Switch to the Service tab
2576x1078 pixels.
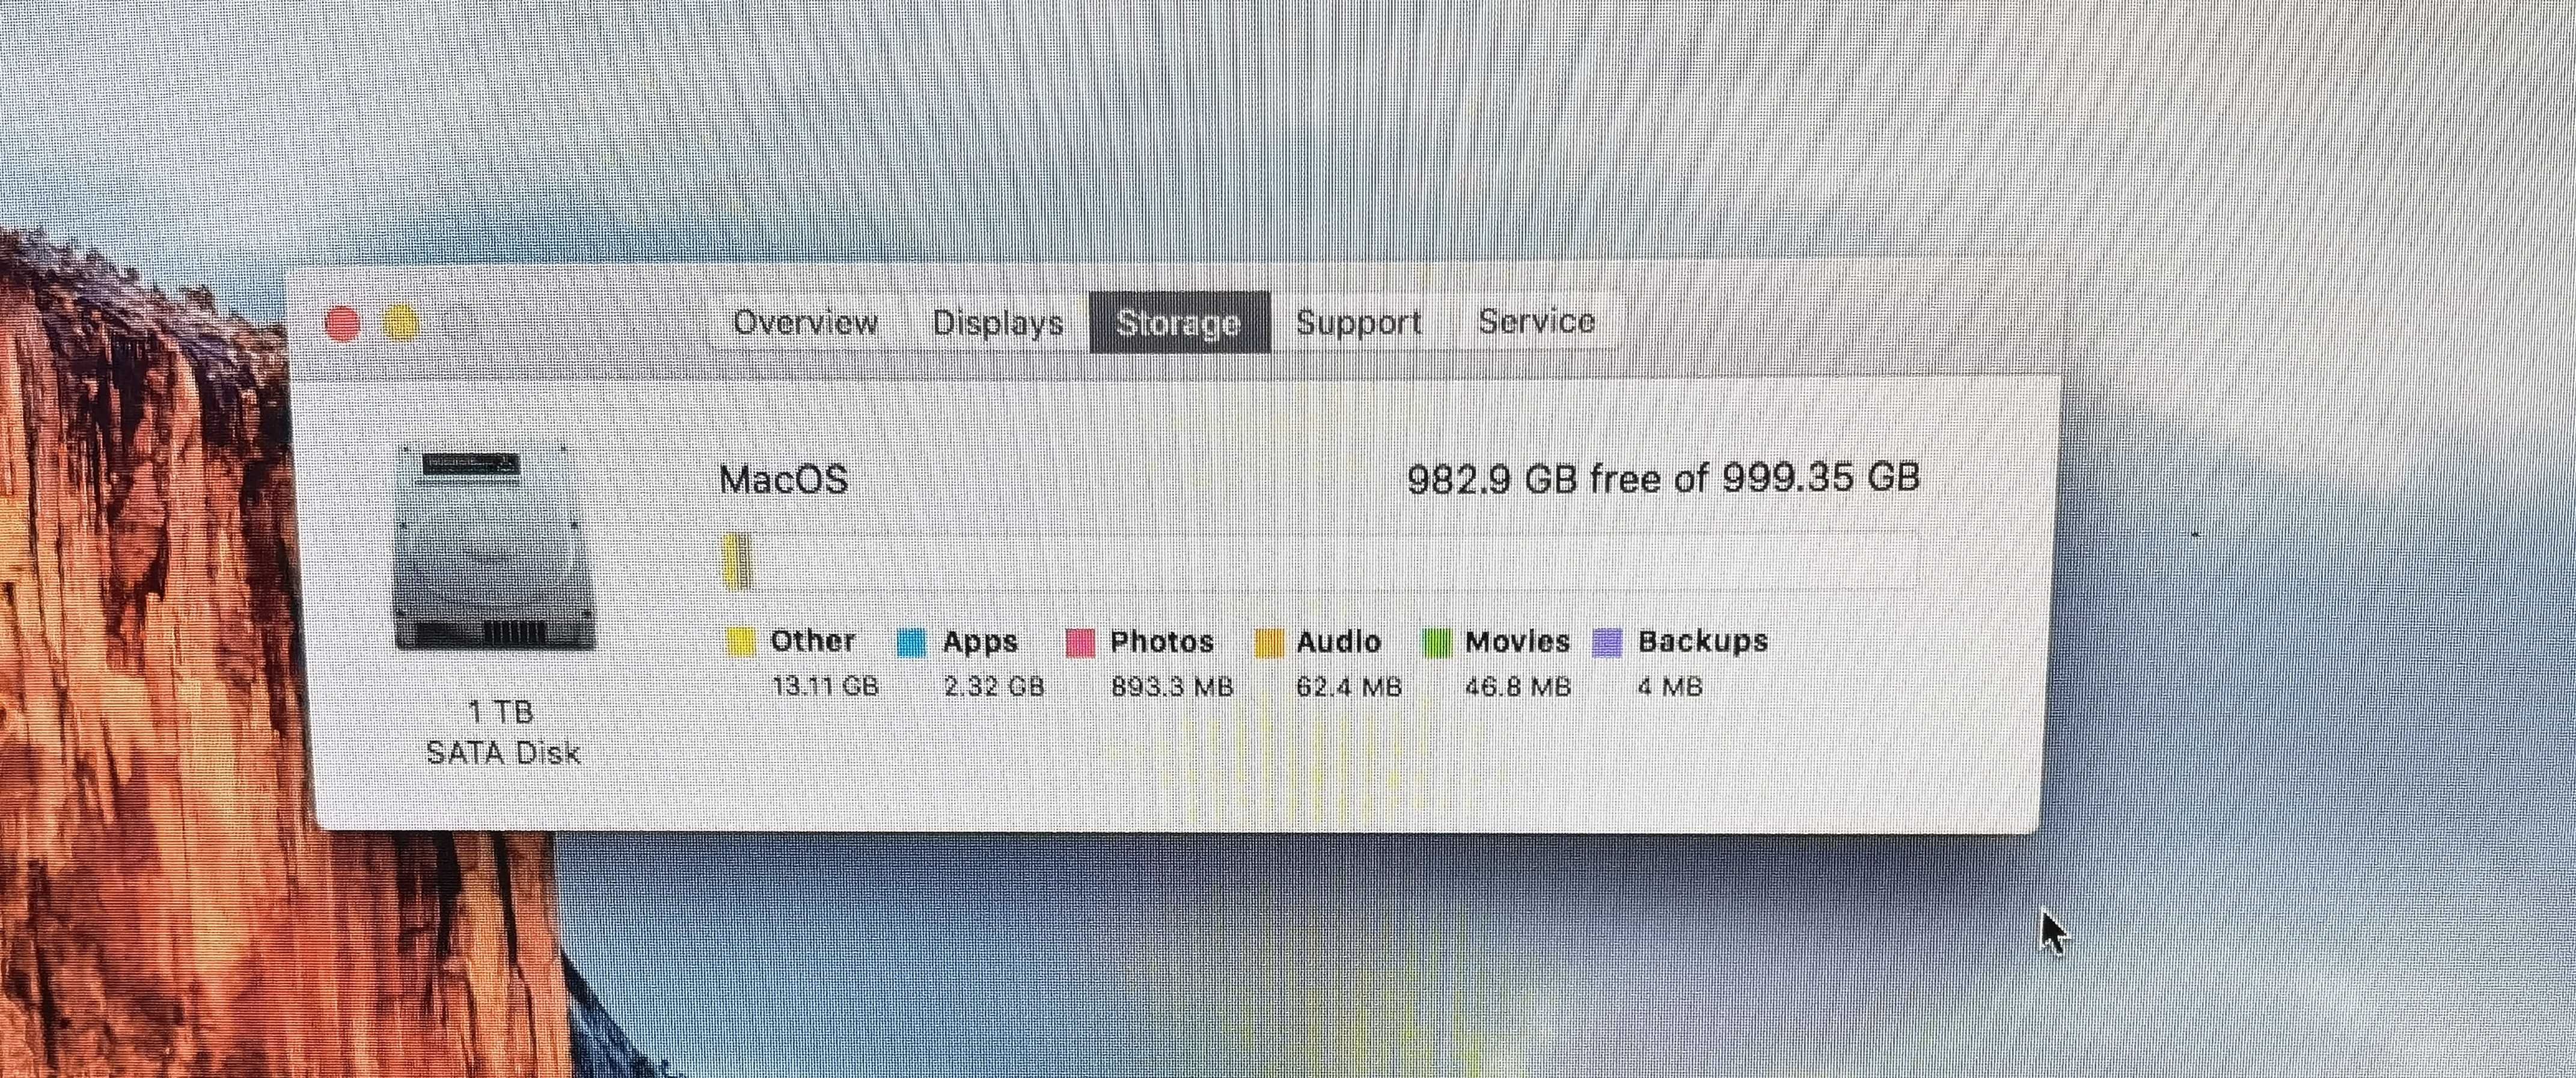[1536, 321]
